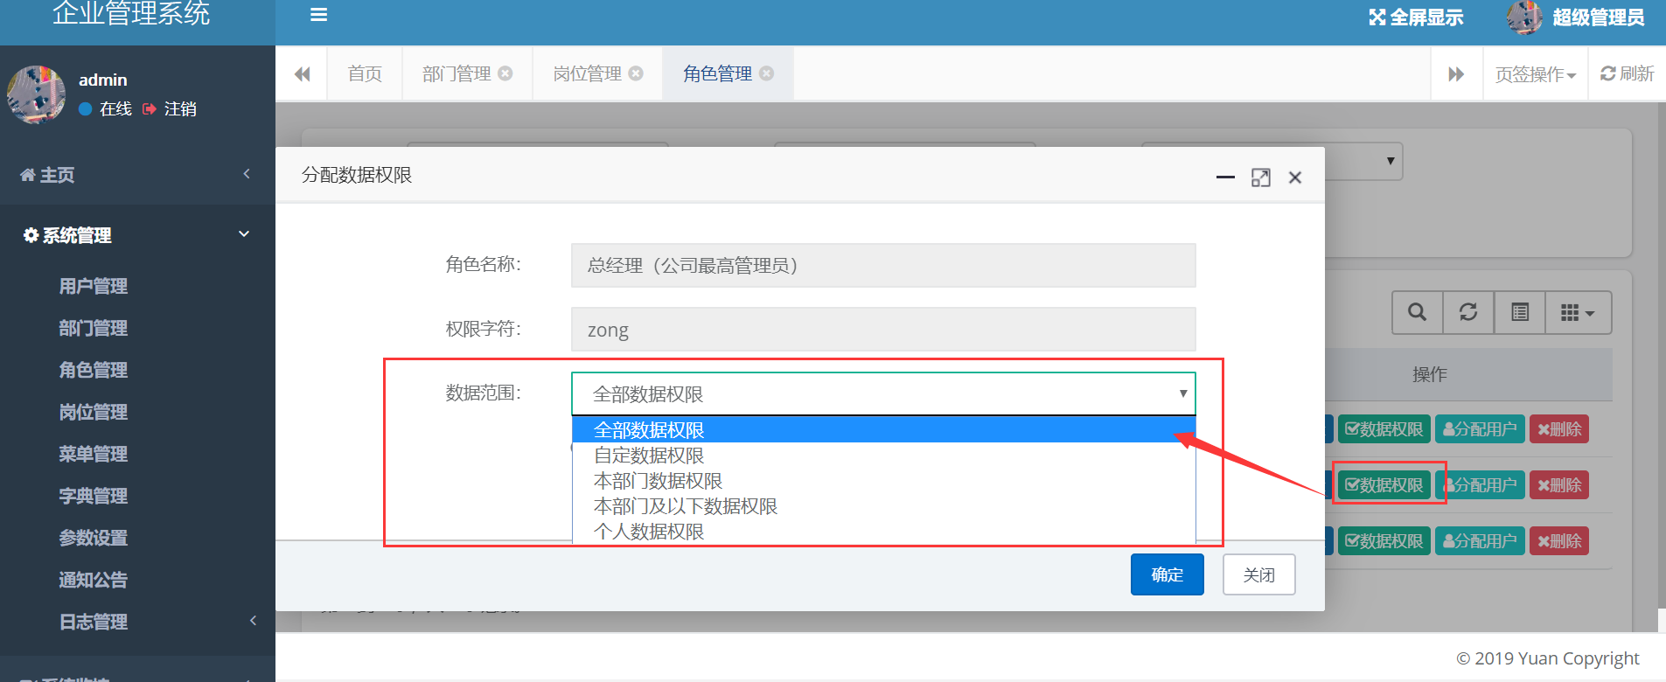Click 分配用户 in the first row
Screen dimensions: 1666x682
1480,429
